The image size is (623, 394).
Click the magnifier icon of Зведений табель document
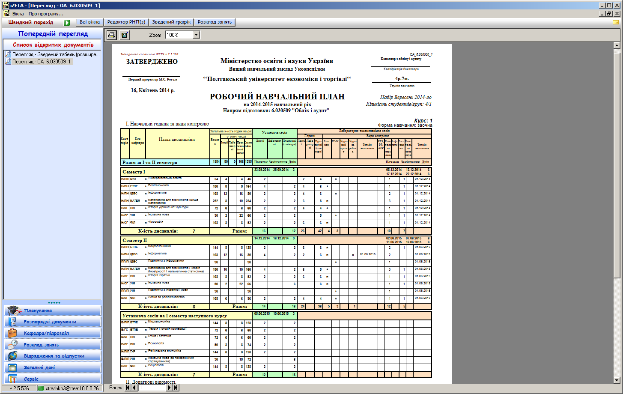point(8,54)
